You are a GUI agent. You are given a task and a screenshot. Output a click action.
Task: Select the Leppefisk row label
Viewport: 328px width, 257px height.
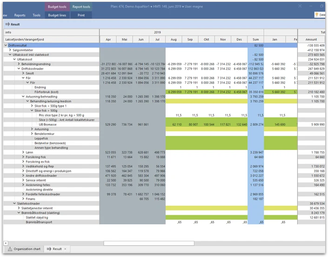click(41, 138)
